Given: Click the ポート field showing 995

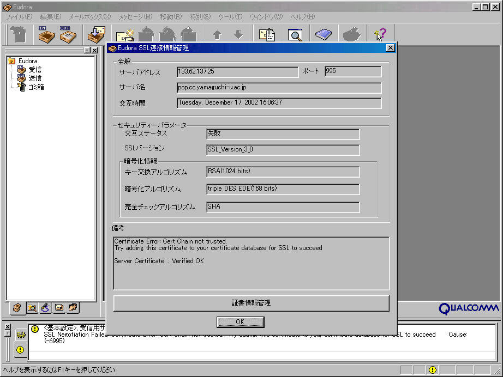Looking at the screenshot, I should tap(353, 71).
